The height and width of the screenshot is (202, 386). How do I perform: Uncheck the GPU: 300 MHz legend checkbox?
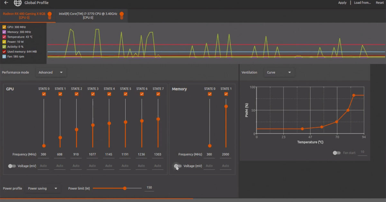click(4, 27)
